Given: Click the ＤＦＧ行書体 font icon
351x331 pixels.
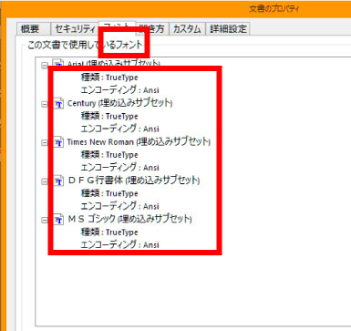Looking at the screenshot, I should click(58, 181).
